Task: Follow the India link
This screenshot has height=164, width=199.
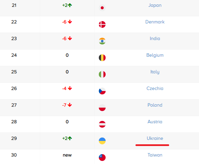Action: click(x=155, y=39)
